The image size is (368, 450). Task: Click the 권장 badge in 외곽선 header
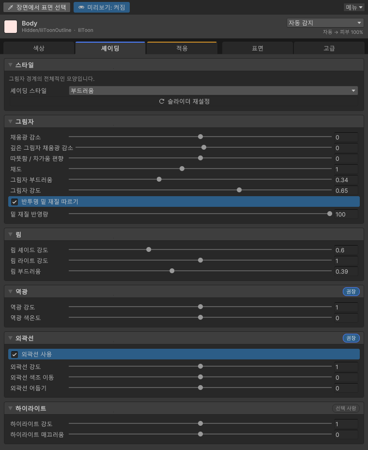(x=351, y=338)
